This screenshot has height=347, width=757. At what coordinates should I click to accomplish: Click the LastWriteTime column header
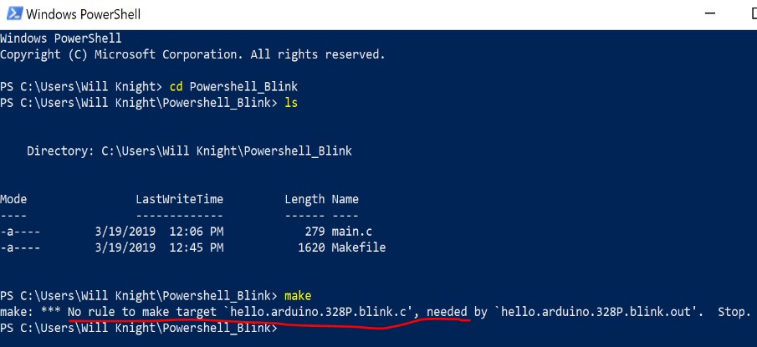pos(180,199)
